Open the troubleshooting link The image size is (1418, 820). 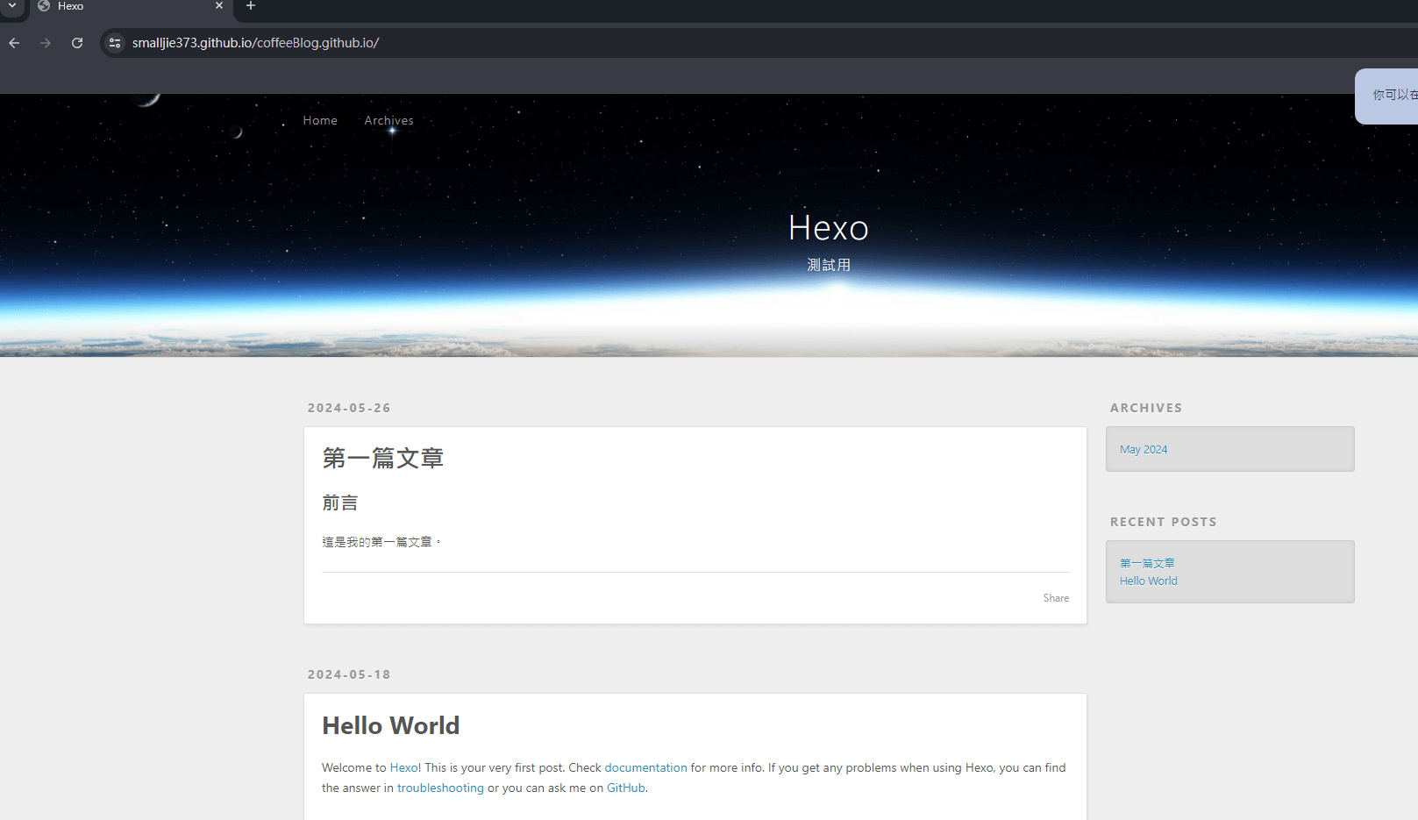[440, 788]
